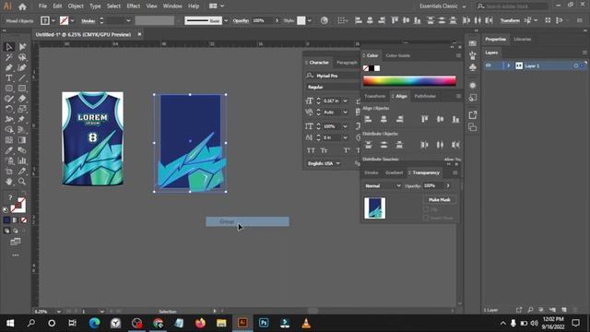Viewport: 590px width, 332px height.
Task: Click the Transform link in control bar
Action: (x=510, y=20)
